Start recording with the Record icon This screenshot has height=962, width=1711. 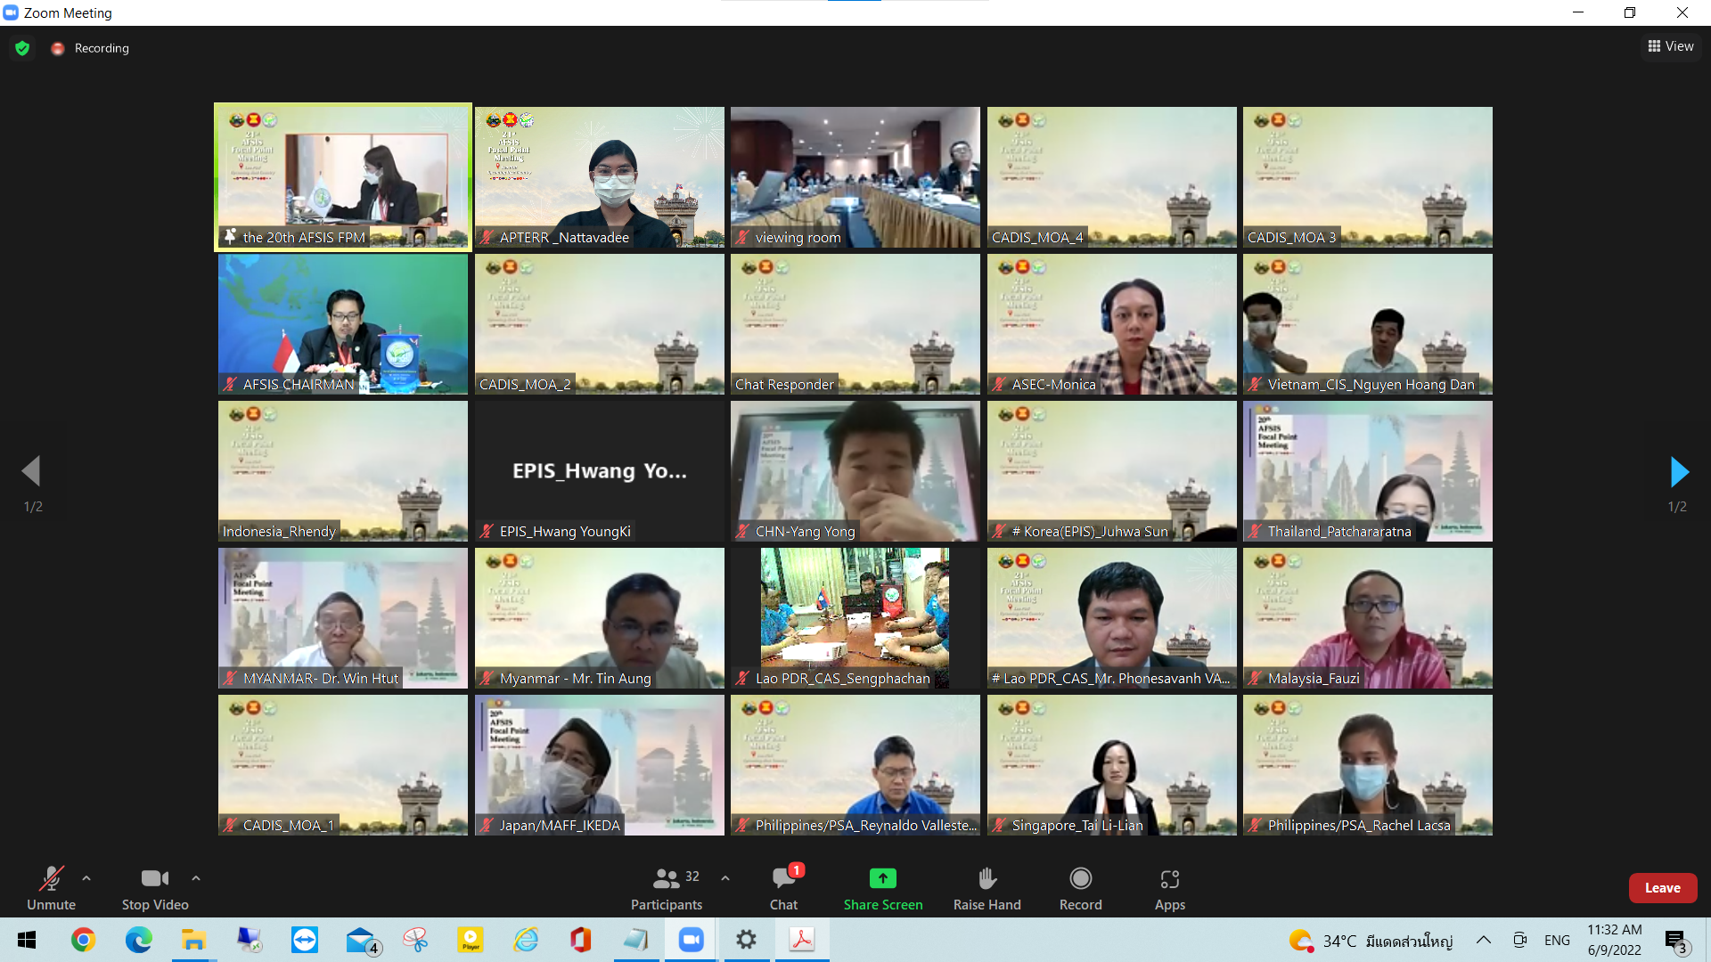(x=1080, y=879)
